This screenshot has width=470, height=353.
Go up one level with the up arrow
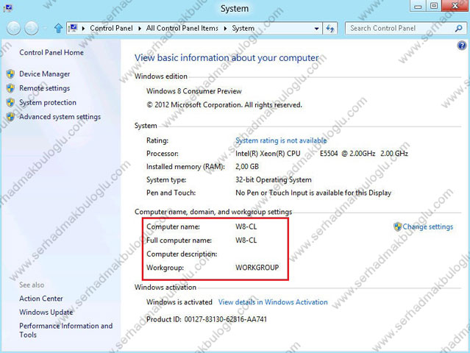[x=58, y=29]
